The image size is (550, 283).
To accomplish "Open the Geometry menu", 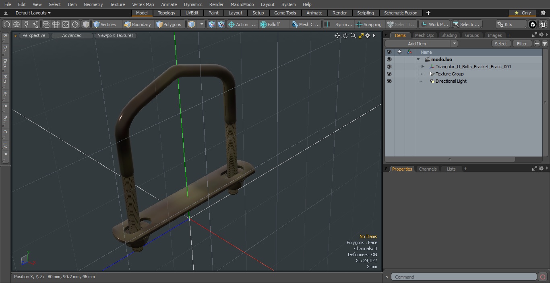I will pos(93,4).
